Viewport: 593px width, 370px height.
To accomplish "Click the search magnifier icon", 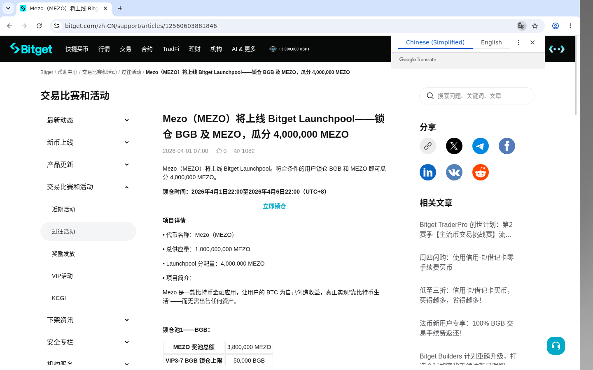I will (x=430, y=96).
